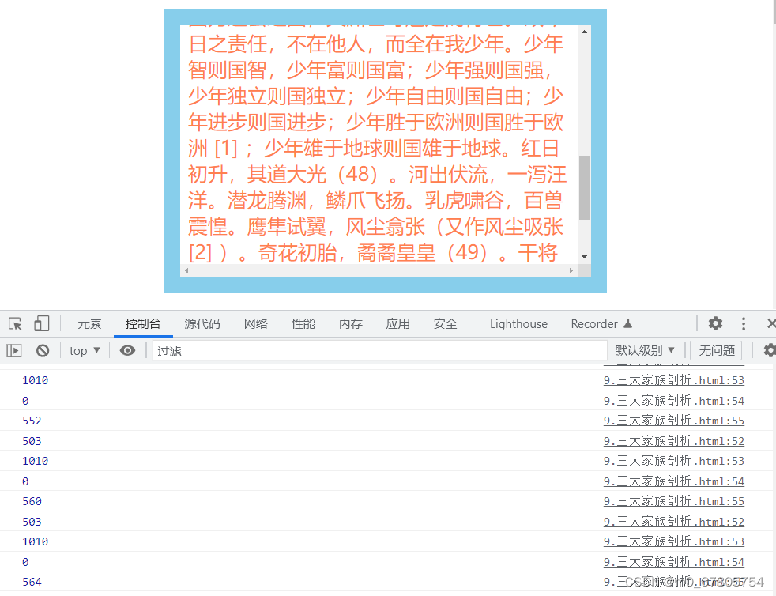Switch to the 元素 Elements panel
776x596 pixels.
click(x=89, y=323)
